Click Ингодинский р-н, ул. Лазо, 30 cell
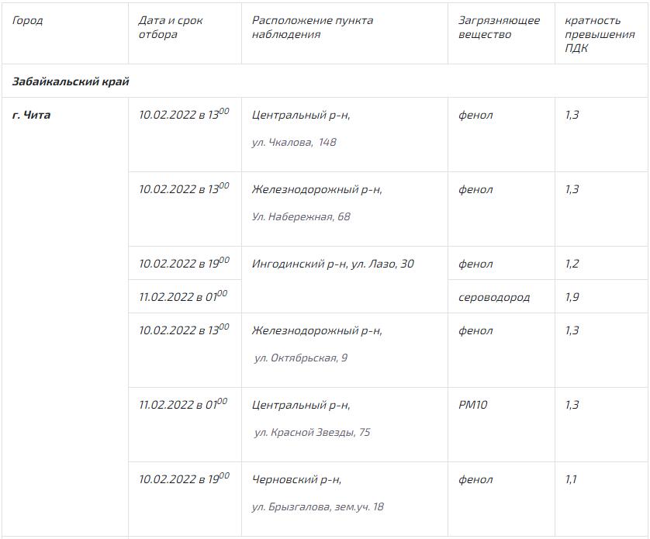 tap(333, 264)
